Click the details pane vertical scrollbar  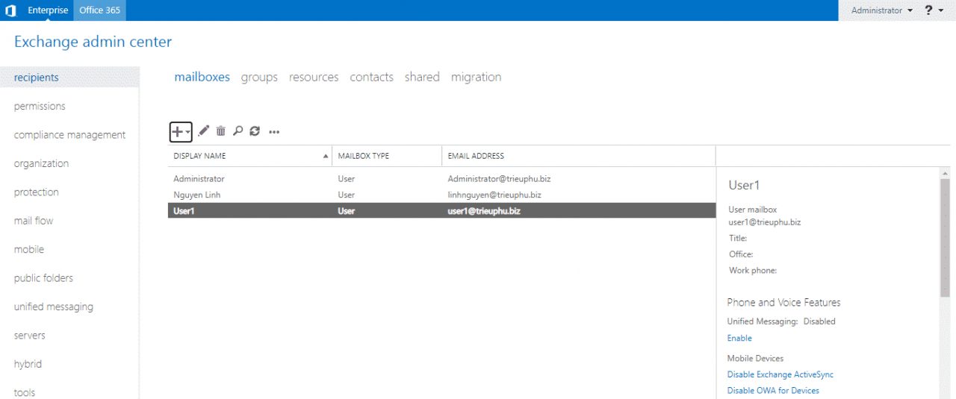point(945,239)
